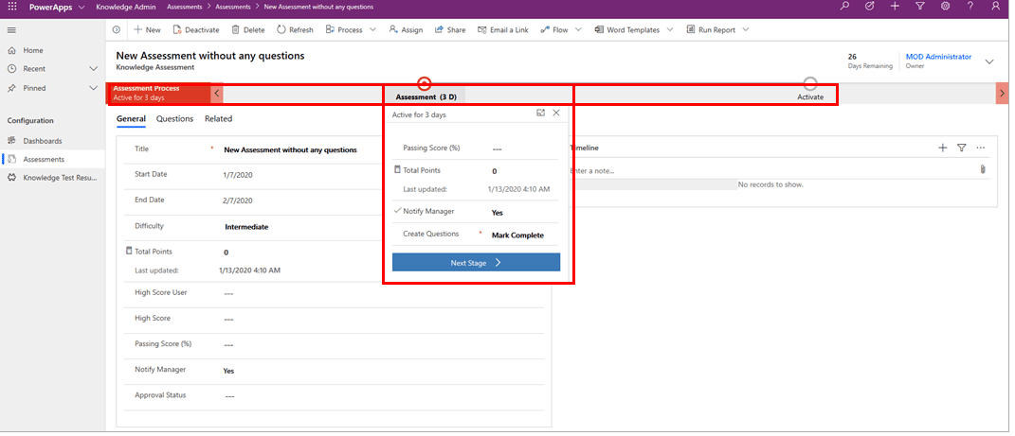Dock the Assessment stage flyout
The height and width of the screenshot is (436, 1015).
point(540,113)
